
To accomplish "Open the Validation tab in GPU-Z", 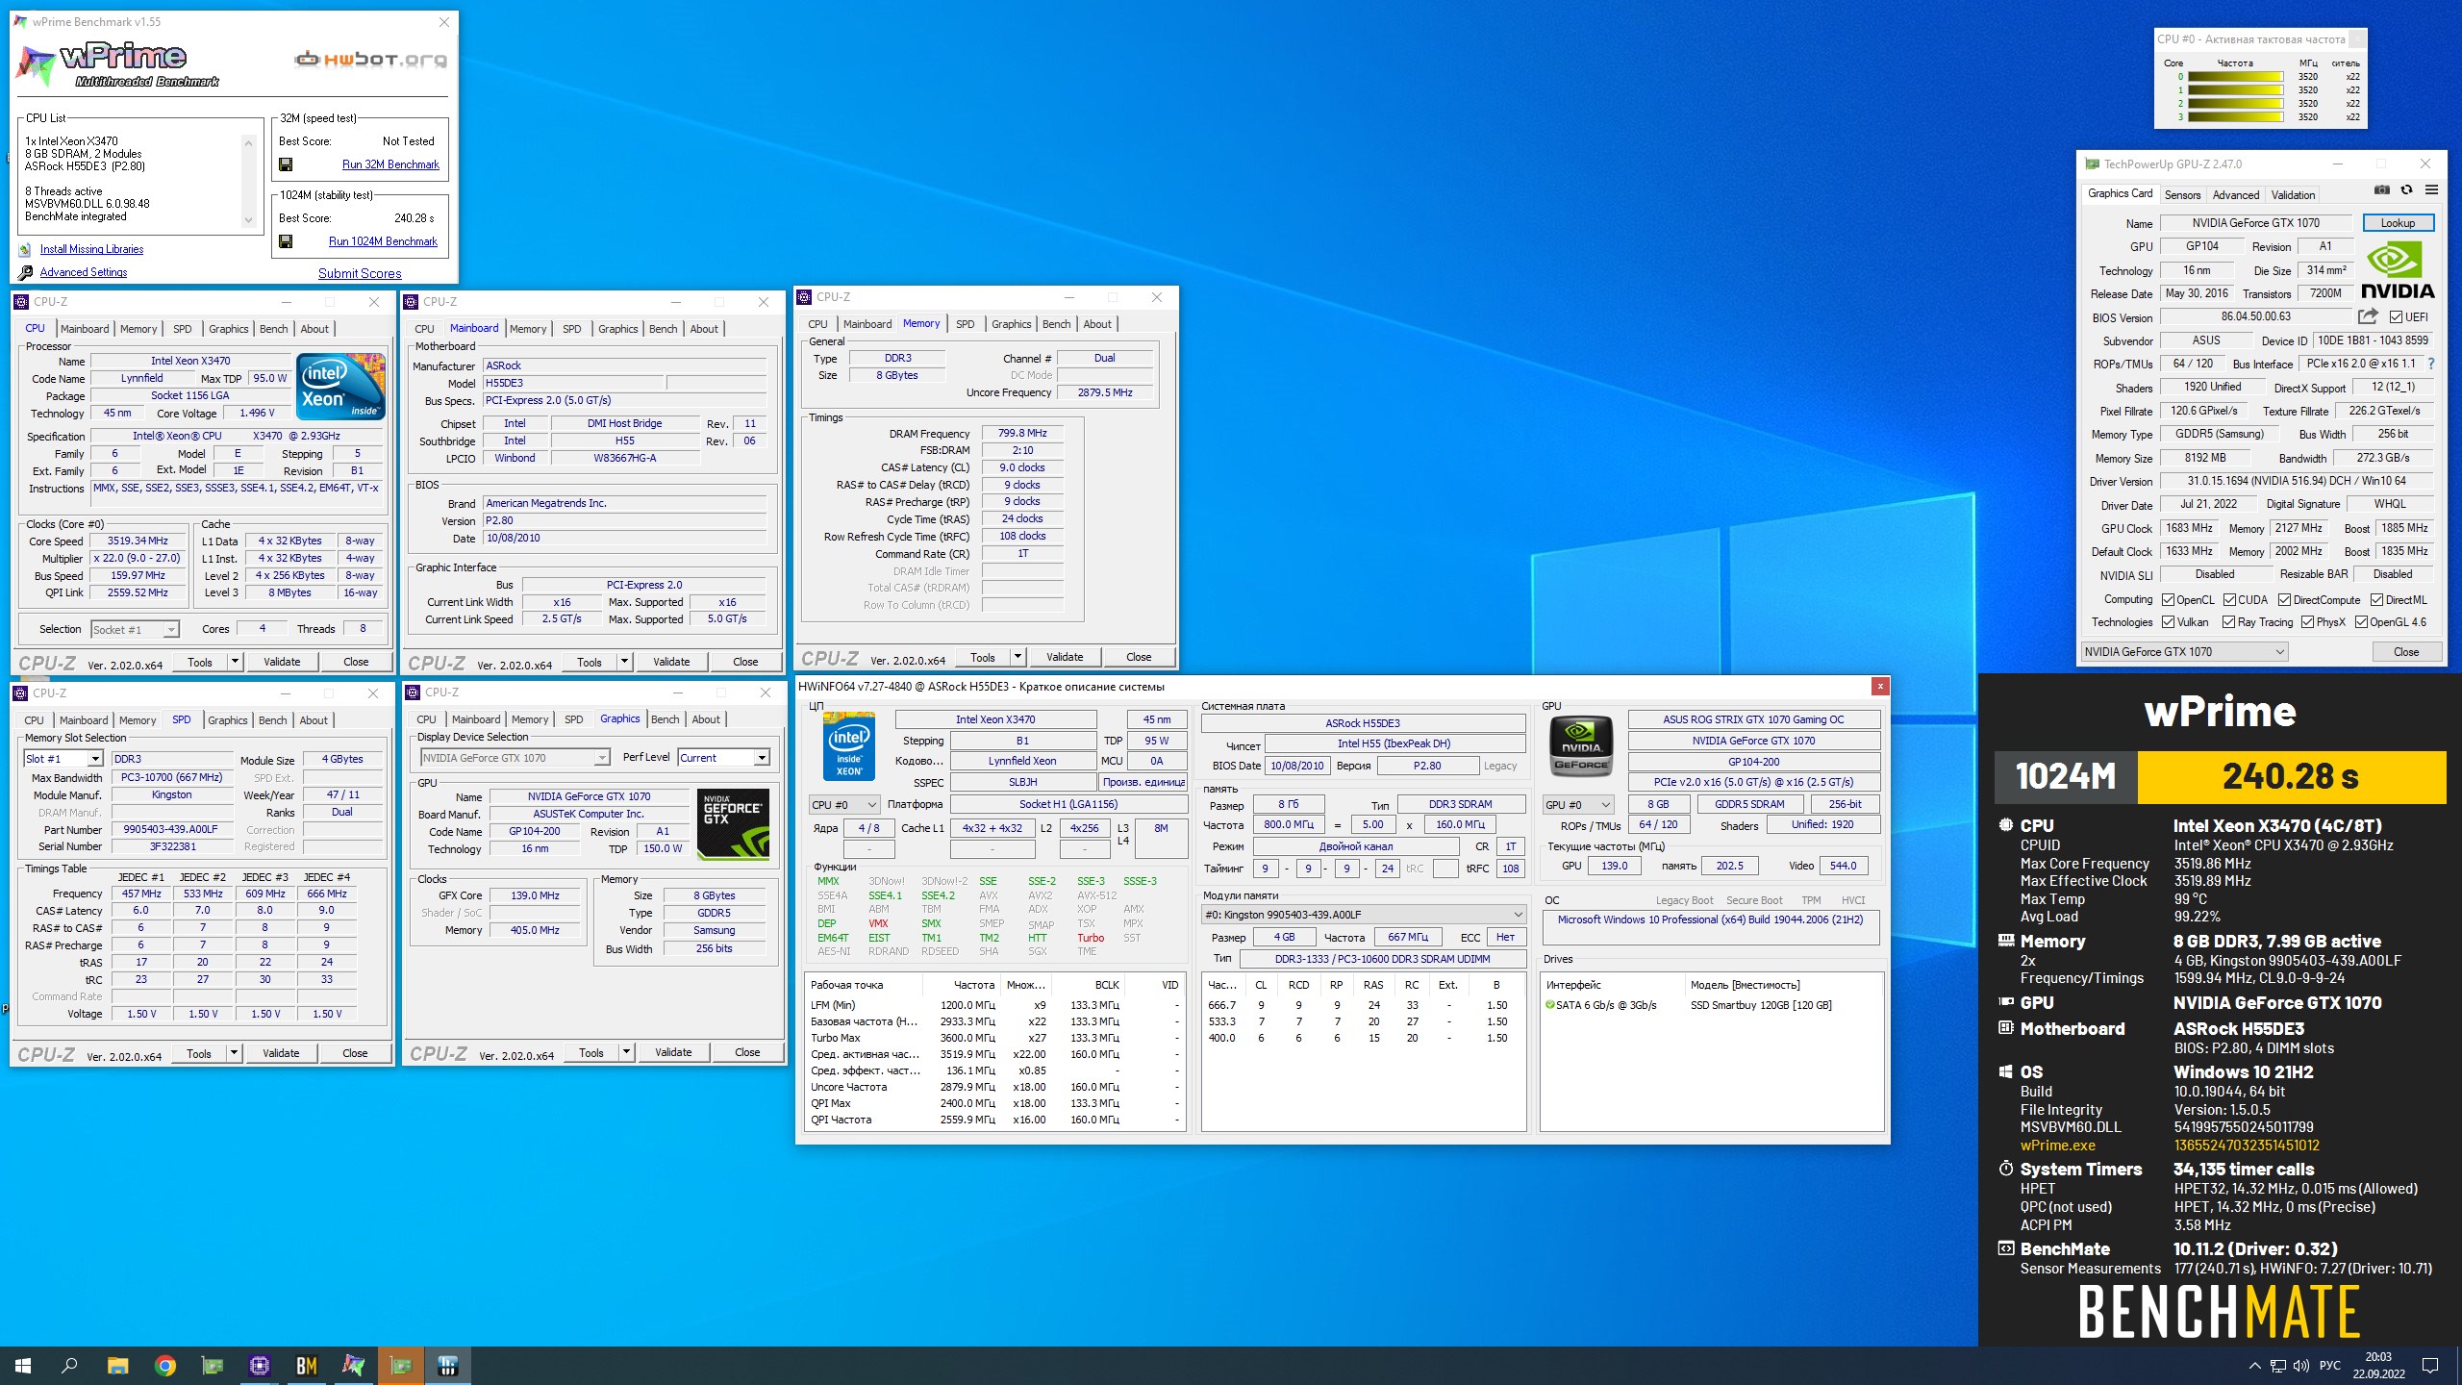I will [2293, 195].
